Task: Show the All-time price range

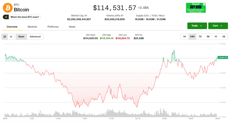Action: click(x=223, y=37)
